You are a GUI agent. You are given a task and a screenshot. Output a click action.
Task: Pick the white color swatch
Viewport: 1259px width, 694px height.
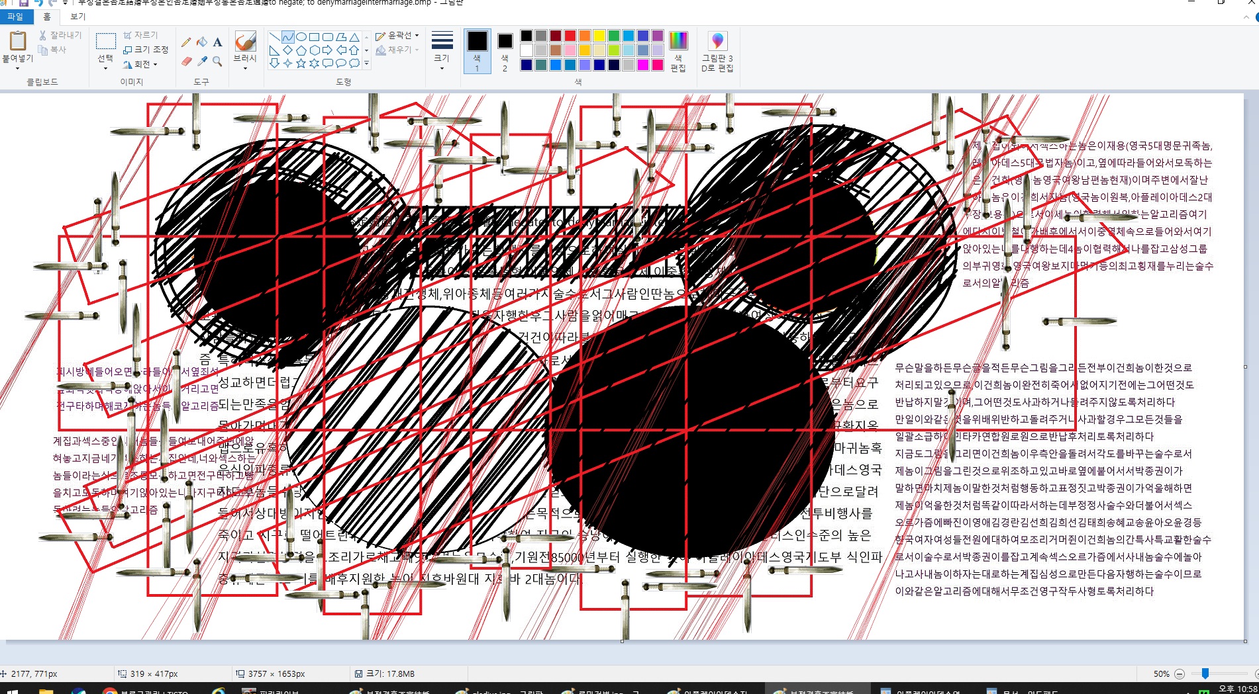pos(527,50)
